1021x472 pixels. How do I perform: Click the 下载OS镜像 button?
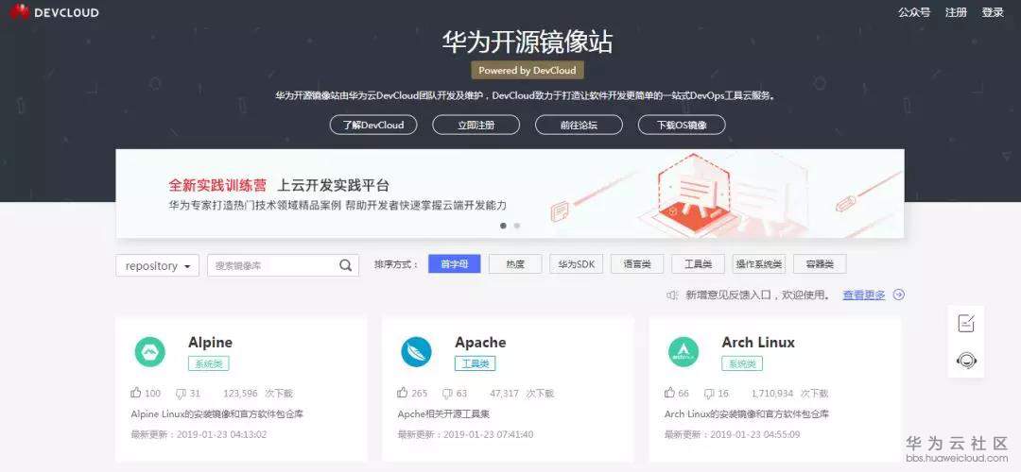pyautogui.click(x=682, y=125)
